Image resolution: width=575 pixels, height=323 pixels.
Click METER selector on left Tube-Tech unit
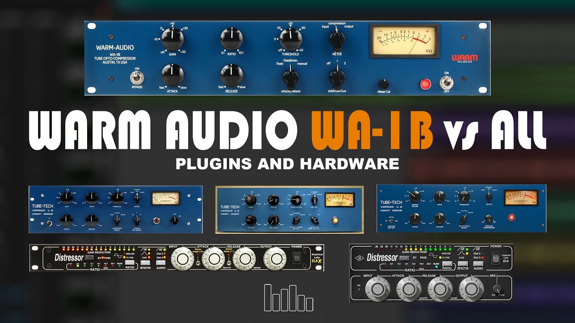[137, 198]
